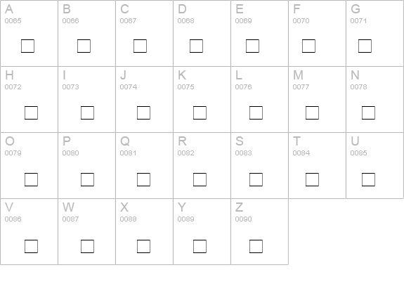
Task: Select the glyph square under R 0082
Action: (200, 179)
